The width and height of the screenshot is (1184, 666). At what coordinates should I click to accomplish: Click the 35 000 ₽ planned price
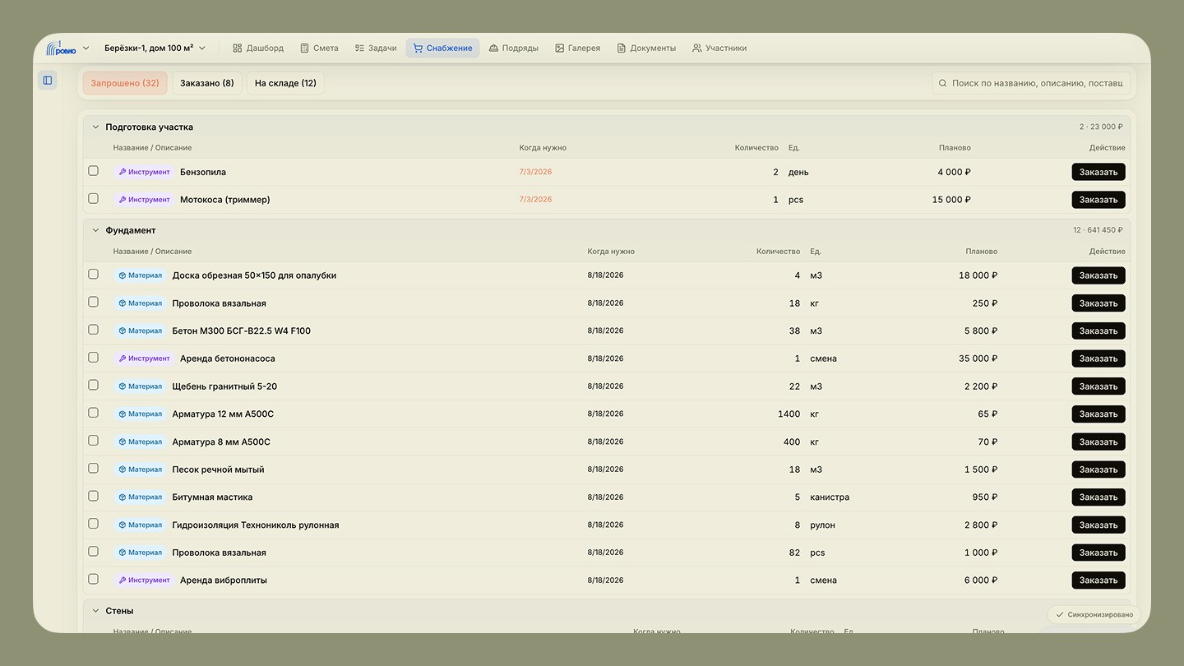(978, 358)
